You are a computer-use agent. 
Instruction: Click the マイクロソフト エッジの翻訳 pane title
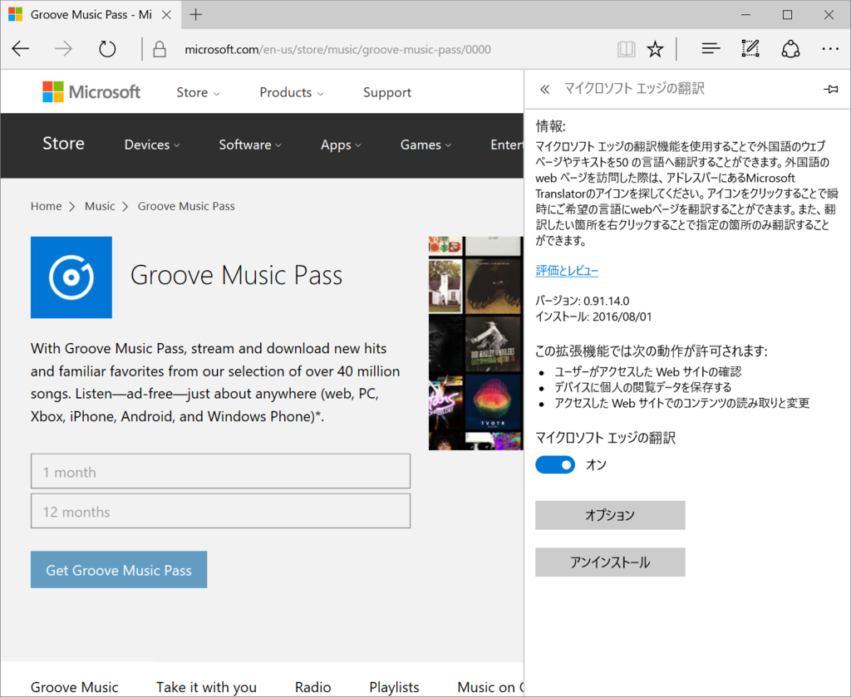click(634, 88)
